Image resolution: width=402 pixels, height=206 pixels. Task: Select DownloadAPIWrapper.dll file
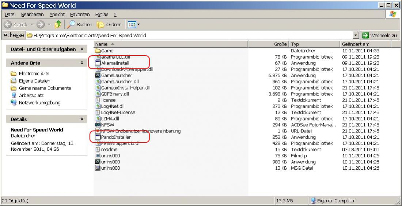point(124,69)
